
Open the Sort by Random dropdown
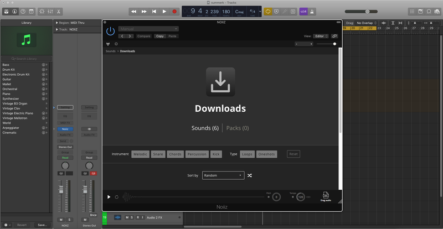223,175
